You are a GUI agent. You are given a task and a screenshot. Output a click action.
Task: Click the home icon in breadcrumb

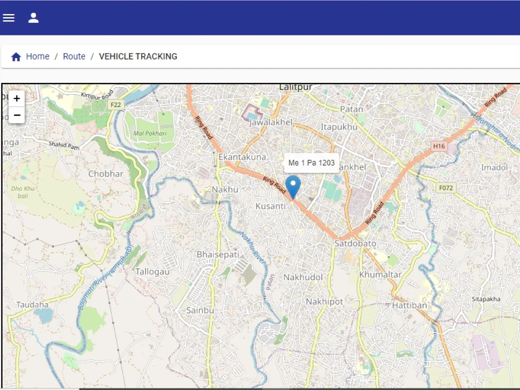(16, 57)
